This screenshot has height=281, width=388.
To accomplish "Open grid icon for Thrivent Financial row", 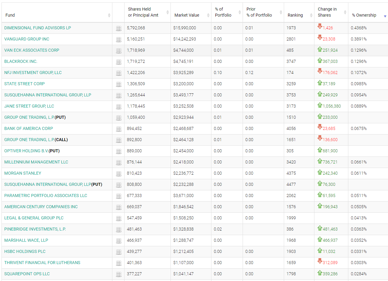I will [118, 263].
